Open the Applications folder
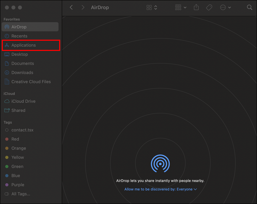The image size is (257, 204). [30, 45]
